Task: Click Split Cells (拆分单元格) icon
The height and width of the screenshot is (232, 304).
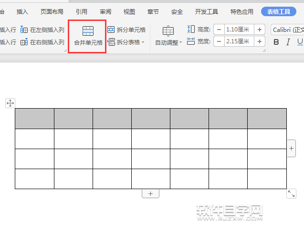Action: coord(111,30)
